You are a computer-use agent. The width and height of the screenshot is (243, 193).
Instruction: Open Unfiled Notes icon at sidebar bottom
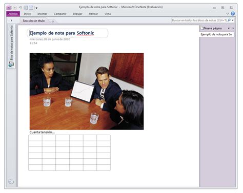point(11,182)
